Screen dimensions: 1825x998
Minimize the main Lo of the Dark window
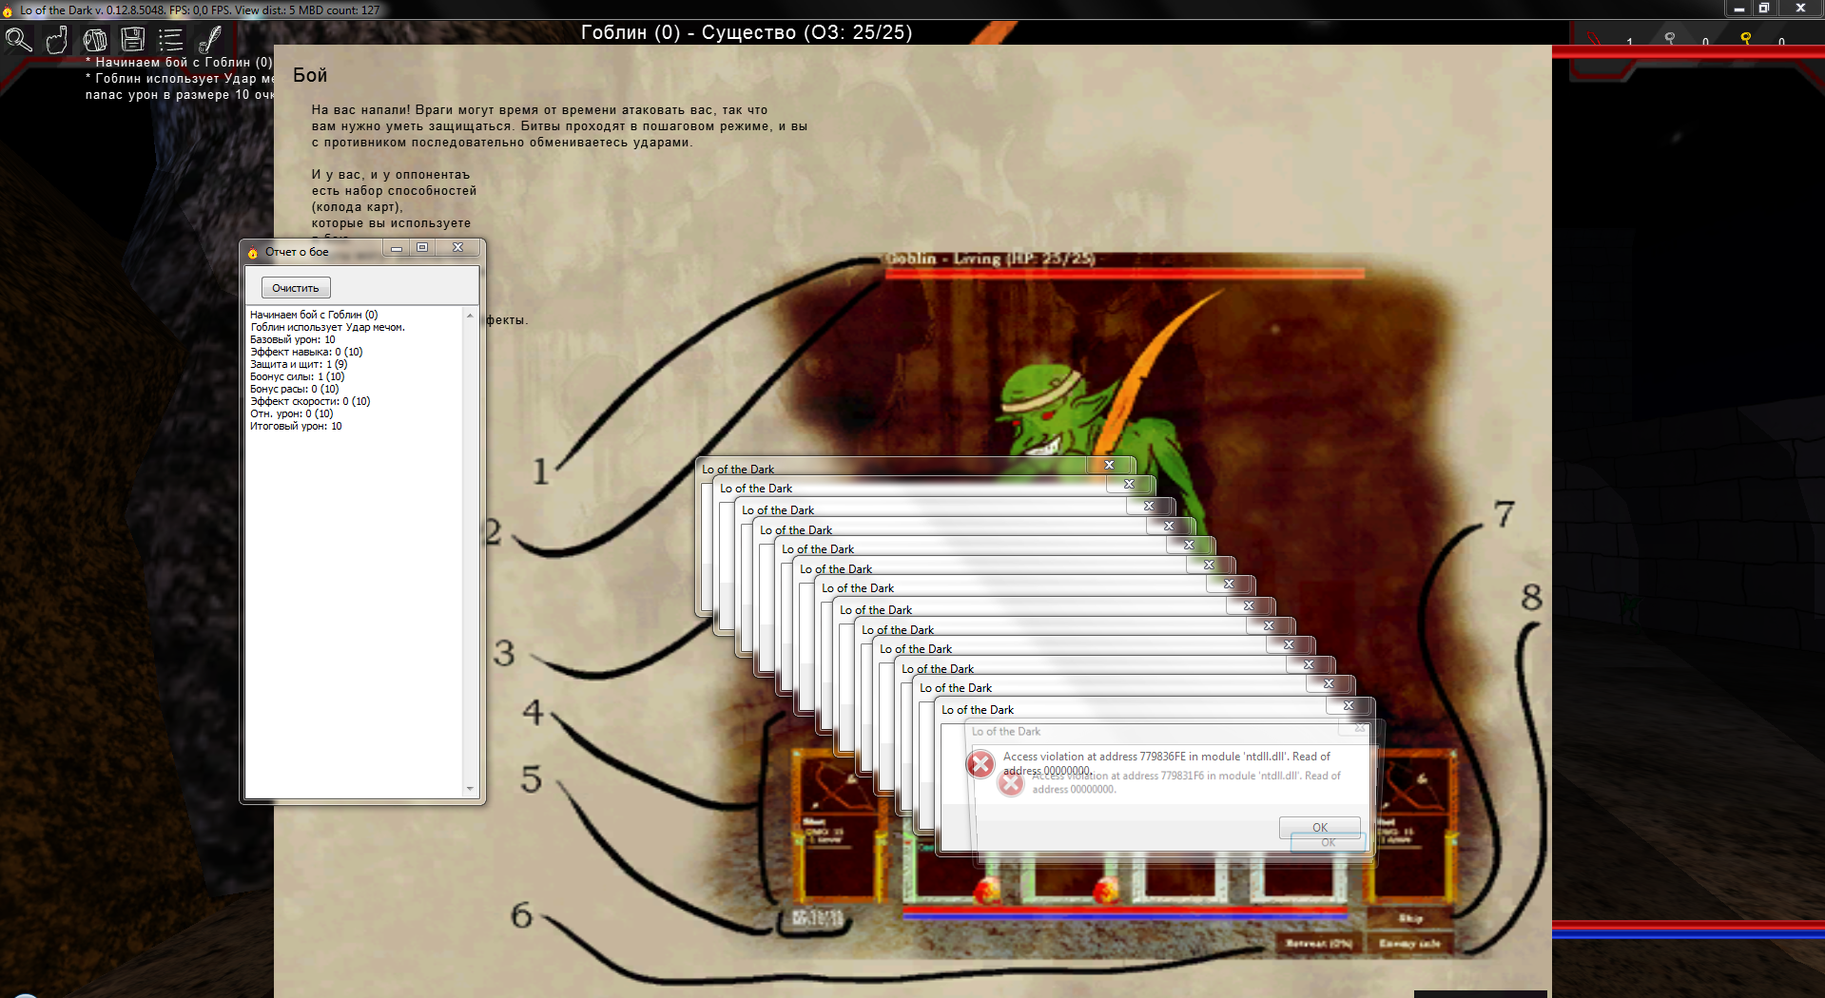point(1738,8)
